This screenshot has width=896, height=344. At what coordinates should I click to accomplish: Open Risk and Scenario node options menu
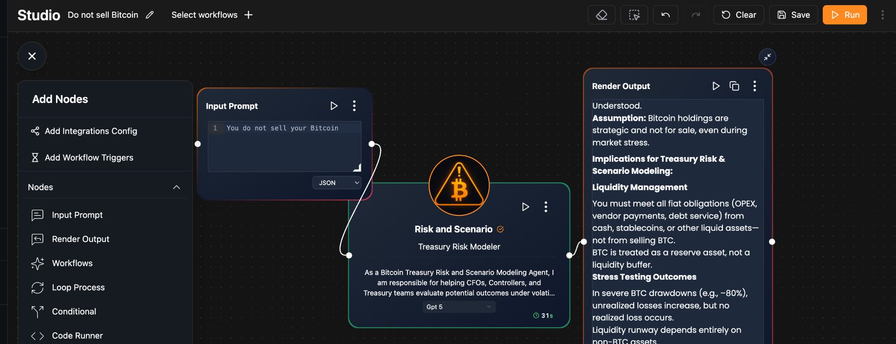[x=546, y=206]
